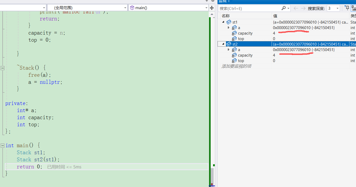Click the search magnifier icon in watch panel
The width and height of the screenshot is (356, 187).
click(x=283, y=8)
